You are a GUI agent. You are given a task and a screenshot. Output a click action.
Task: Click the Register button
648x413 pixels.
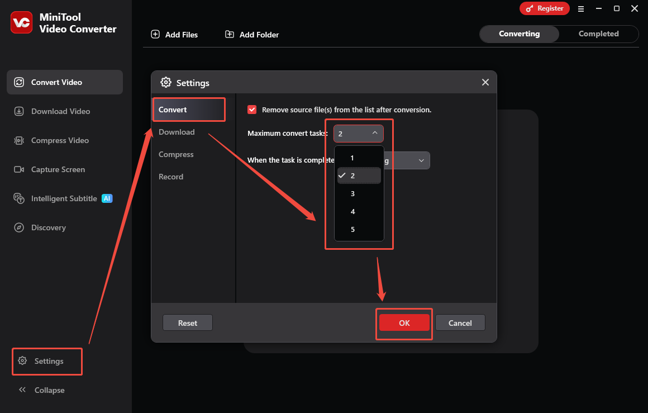(545, 8)
